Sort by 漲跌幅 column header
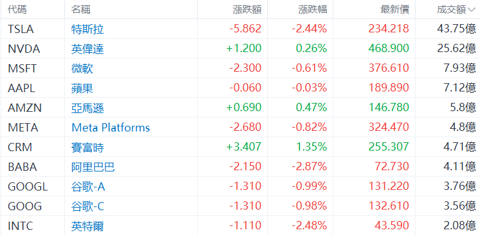This screenshot has width=481, height=235. (x=313, y=10)
